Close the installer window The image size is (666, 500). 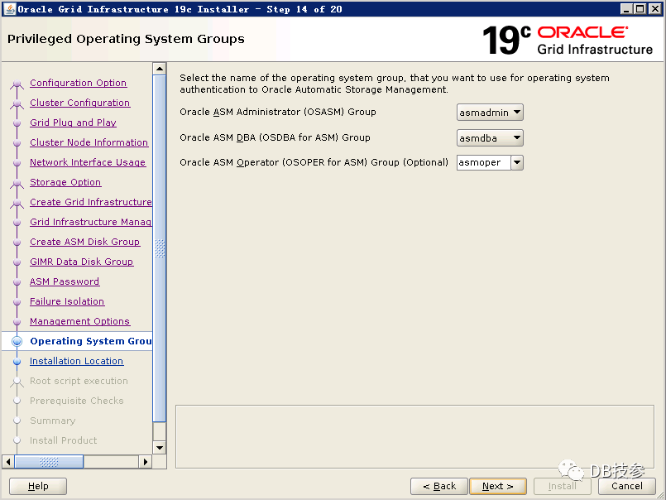[x=655, y=9]
